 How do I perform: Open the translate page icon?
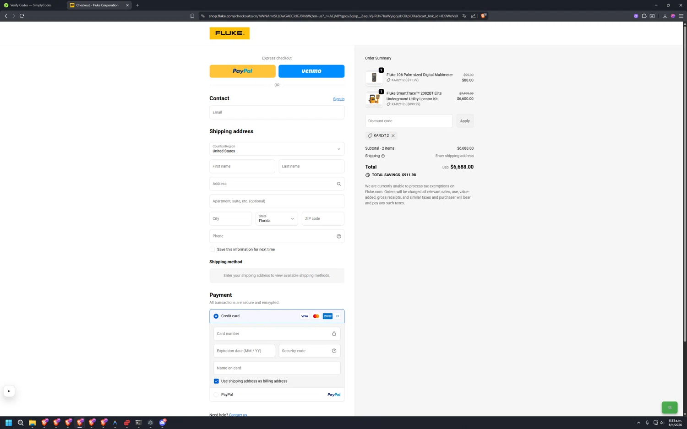click(464, 16)
